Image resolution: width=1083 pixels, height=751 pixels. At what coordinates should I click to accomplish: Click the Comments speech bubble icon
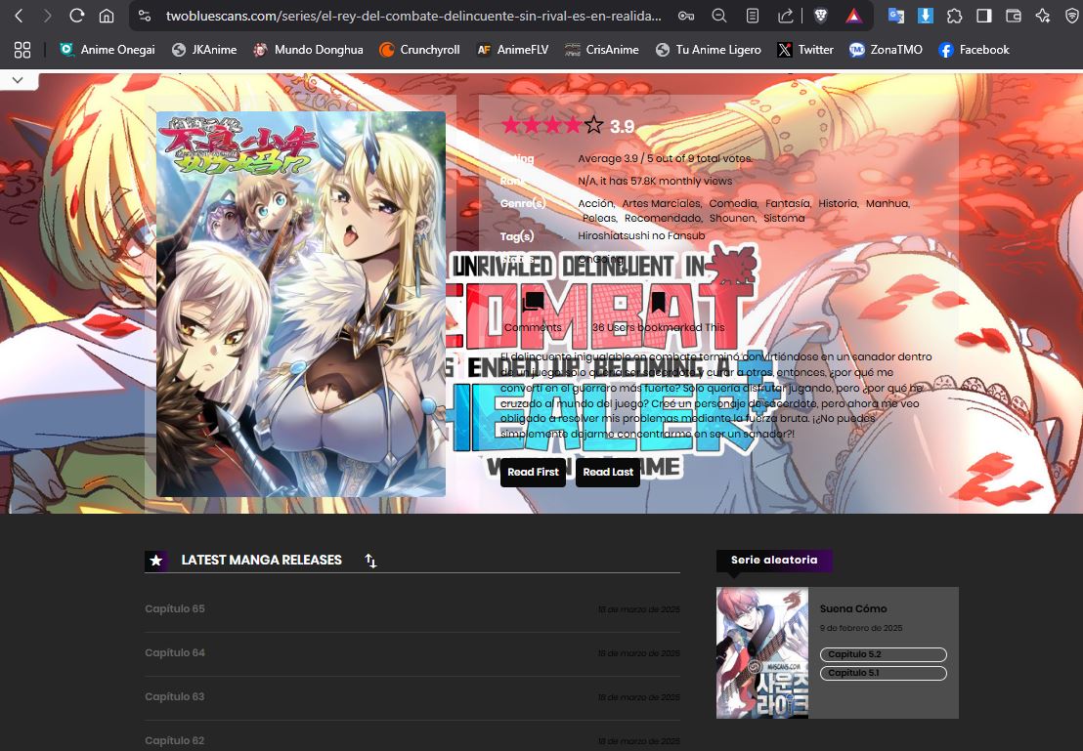click(534, 303)
